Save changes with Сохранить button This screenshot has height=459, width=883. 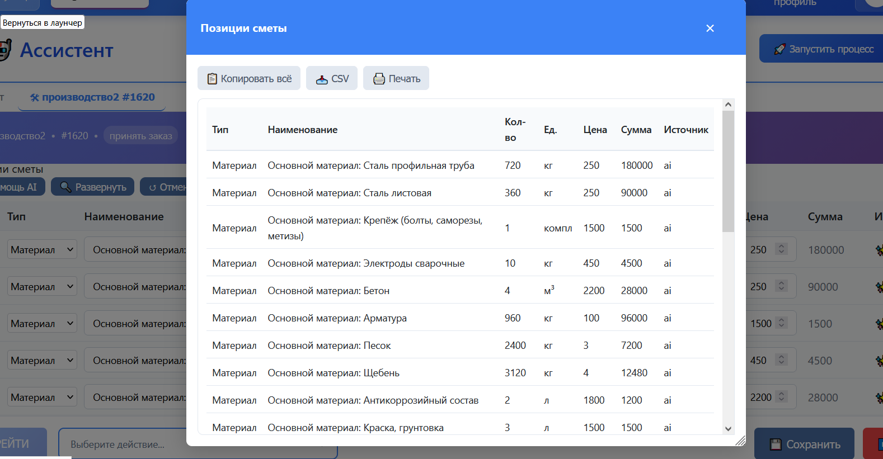804,444
